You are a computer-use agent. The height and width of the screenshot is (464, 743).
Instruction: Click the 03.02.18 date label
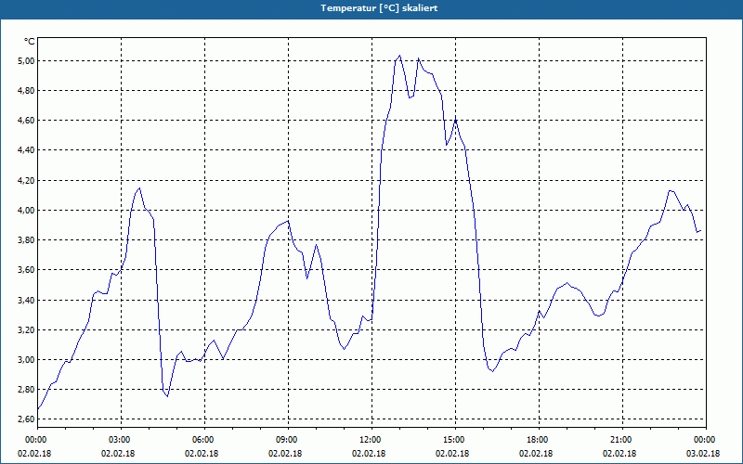click(703, 454)
